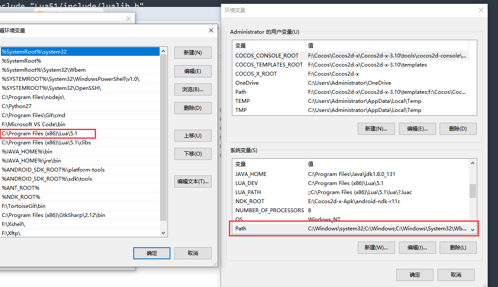Click the 编辑(E) button in the path editor

[193, 71]
